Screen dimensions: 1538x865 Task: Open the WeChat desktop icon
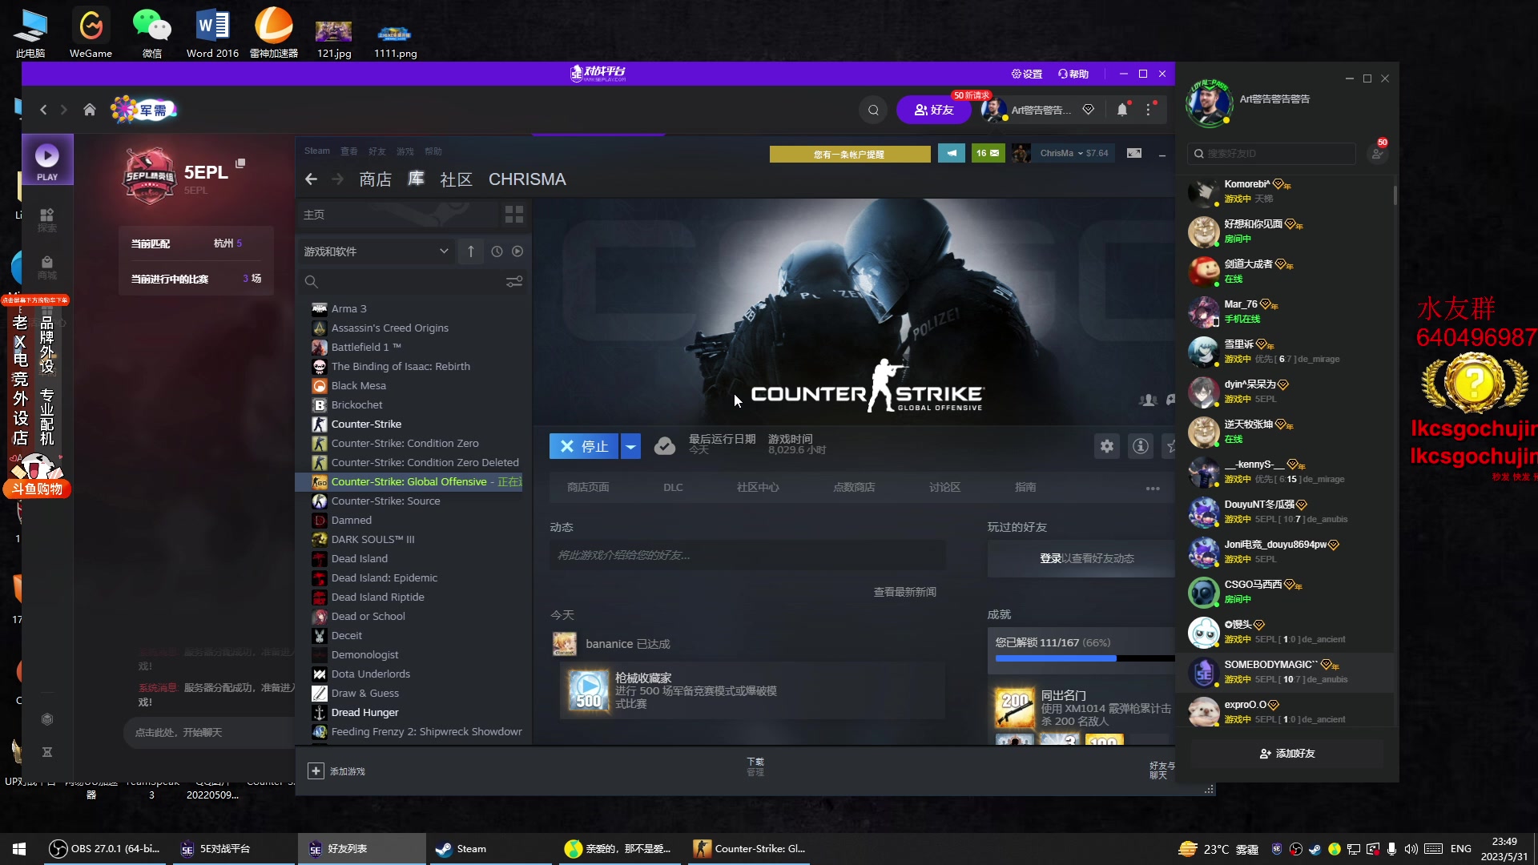(x=152, y=32)
